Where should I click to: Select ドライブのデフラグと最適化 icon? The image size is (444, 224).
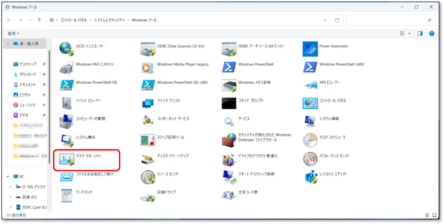coord(228,159)
